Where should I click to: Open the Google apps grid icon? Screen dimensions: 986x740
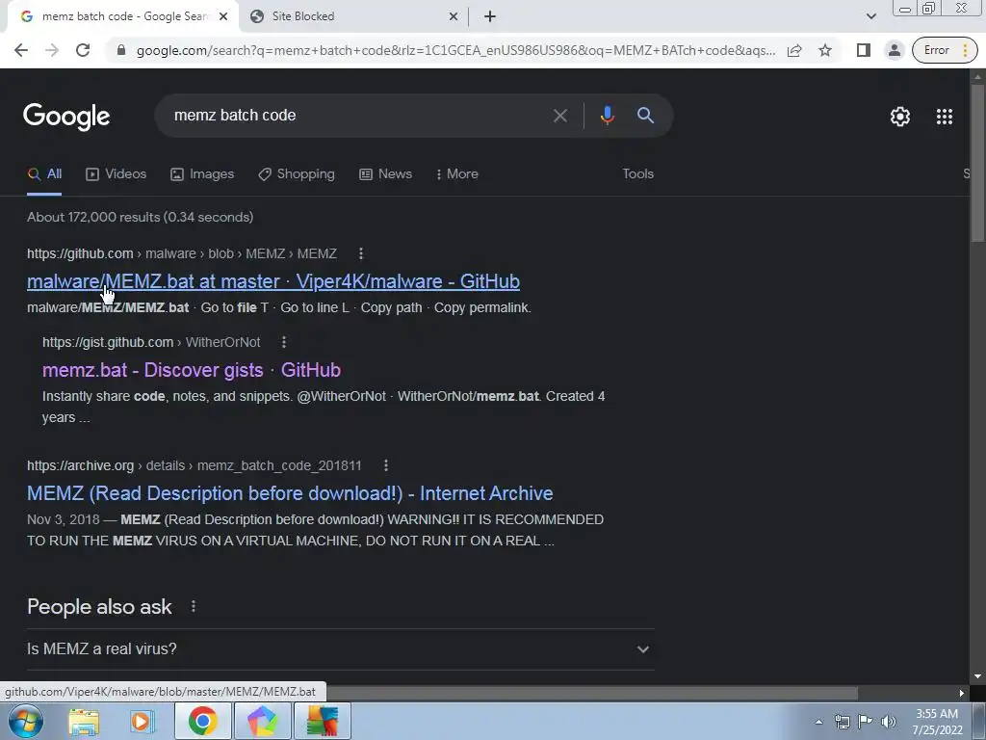tap(944, 117)
